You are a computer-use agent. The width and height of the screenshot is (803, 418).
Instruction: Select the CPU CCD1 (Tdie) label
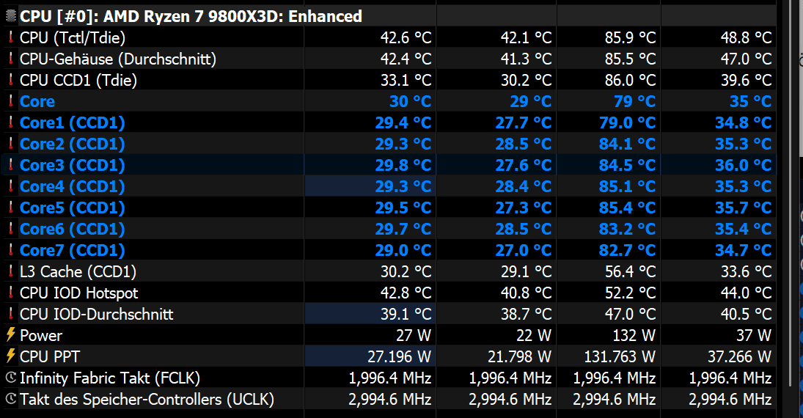click(x=78, y=81)
